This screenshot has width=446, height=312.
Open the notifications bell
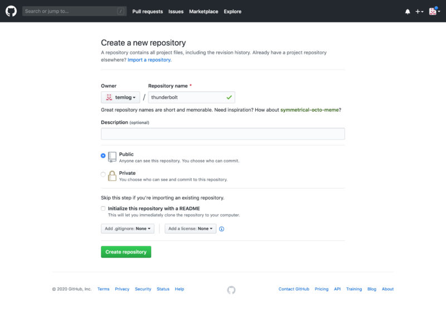[408, 12]
